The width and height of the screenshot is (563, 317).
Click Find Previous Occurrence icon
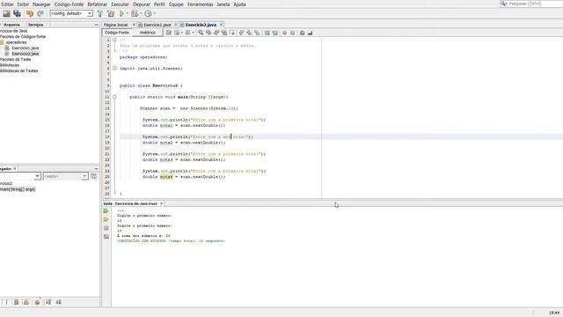pos(208,33)
